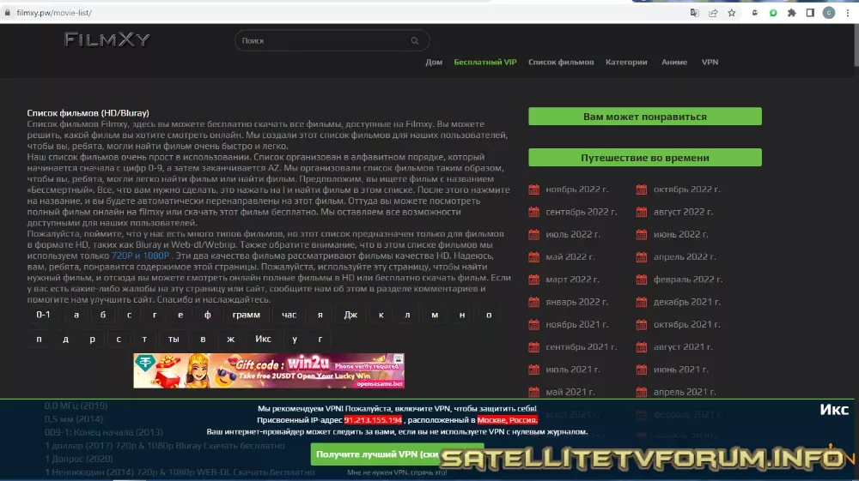Viewport: 859px width, 481px height.
Task: Click the address bar URL
Action: coord(53,13)
